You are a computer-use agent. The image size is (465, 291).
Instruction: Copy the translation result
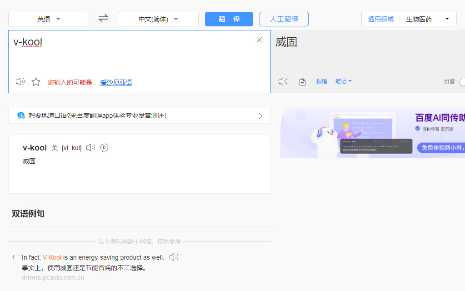(x=302, y=81)
